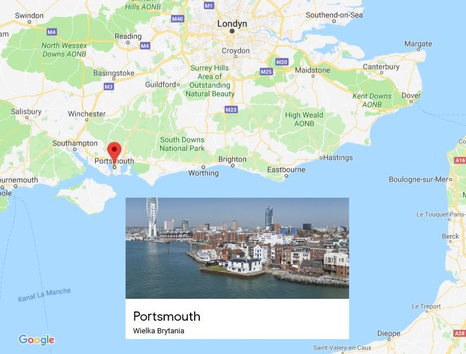Select the Dover town label
Screen dimensions: 466x354
[x=411, y=95]
